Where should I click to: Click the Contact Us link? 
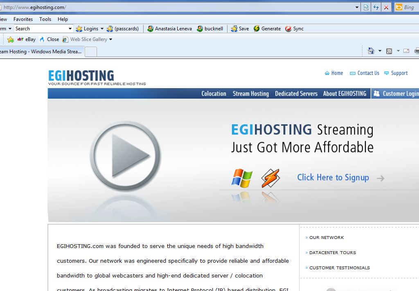click(x=365, y=73)
